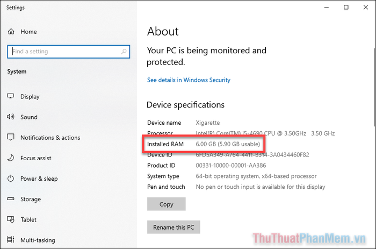Click the Multi-tasking icon
Screen dimensions: 376x249
click(11, 240)
